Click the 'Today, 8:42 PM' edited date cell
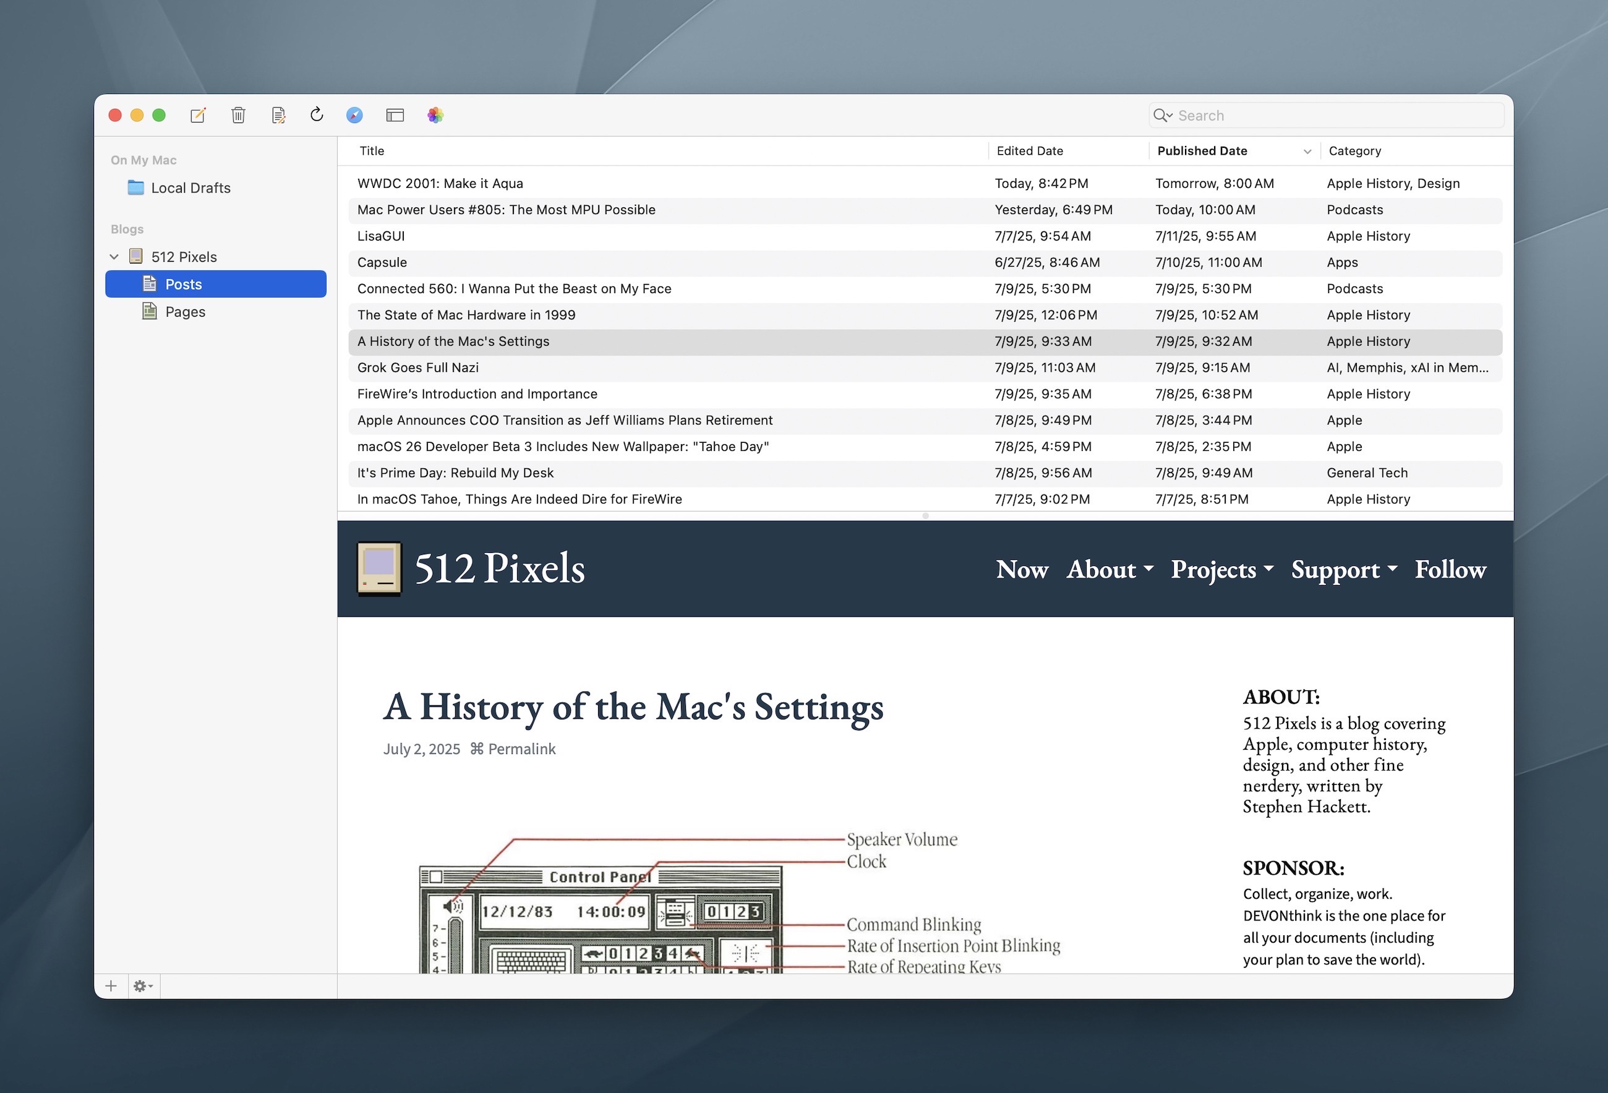The image size is (1608, 1093). tap(1041, 184)
